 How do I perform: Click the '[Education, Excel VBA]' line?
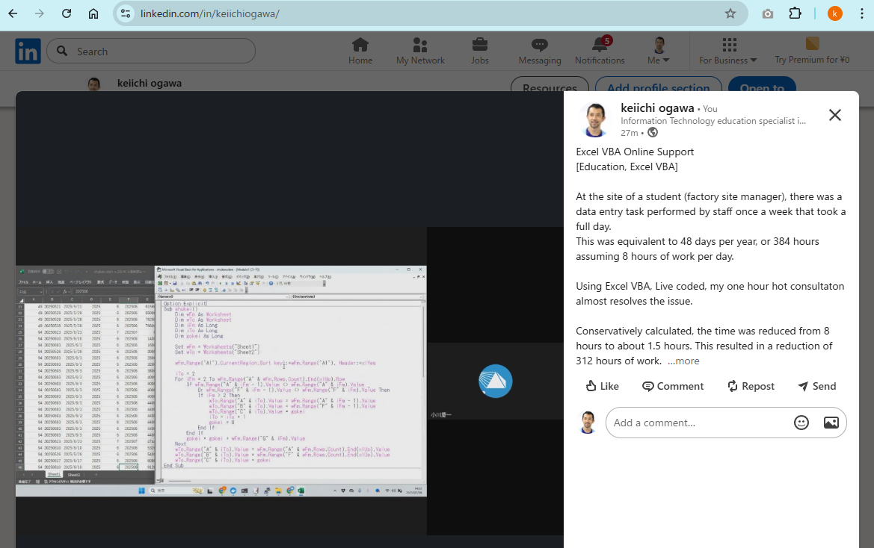pyautogui.click(x=627, y=167)
